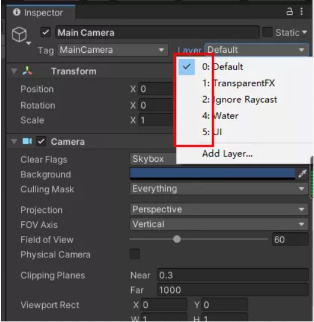Select layer 5: UI
The width and height of the screenshot is (314, 322).
click(x=245, y=132)
